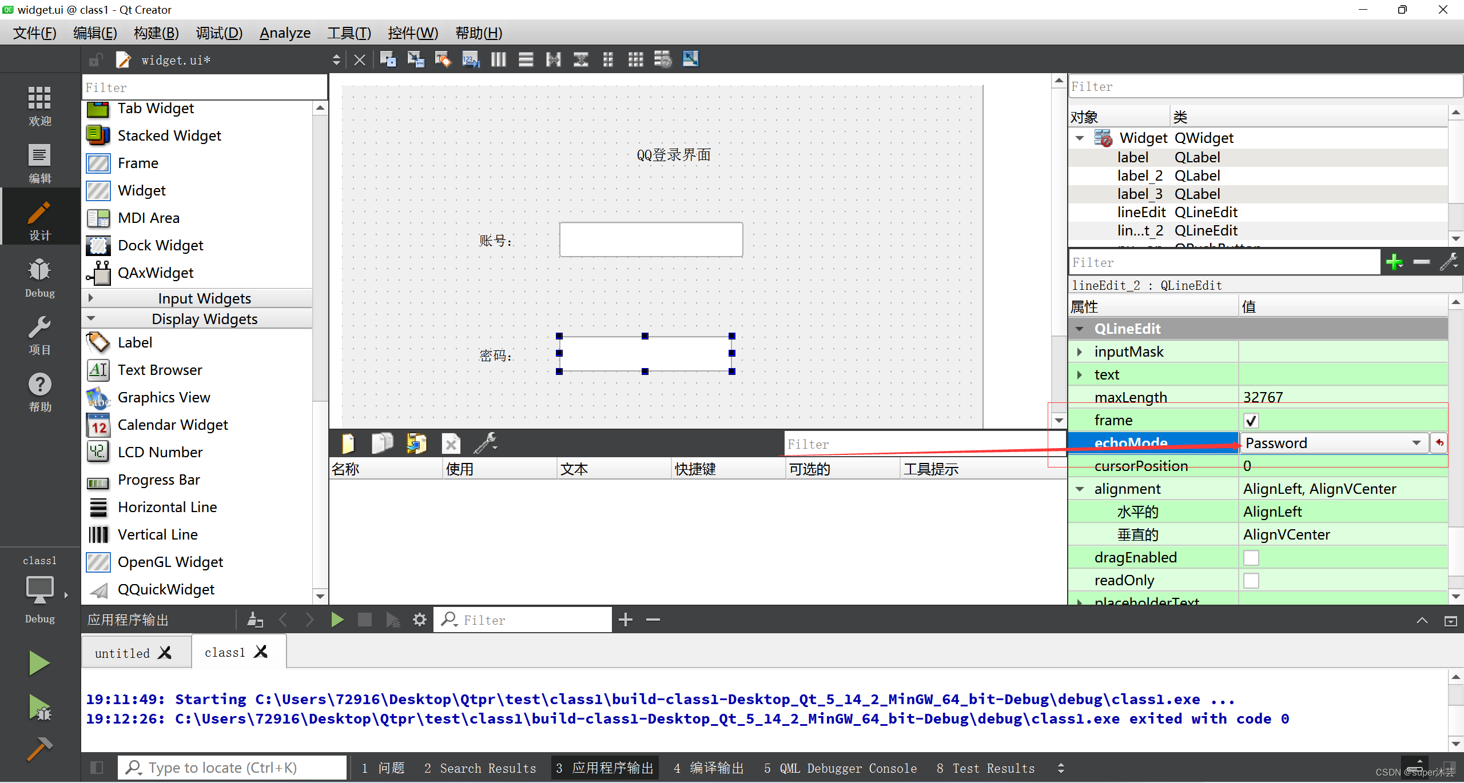Click the Lay Out Horizontally toolbar icon
The height and width of the screenshot is (783, 1464).
(x=498, y=59)
